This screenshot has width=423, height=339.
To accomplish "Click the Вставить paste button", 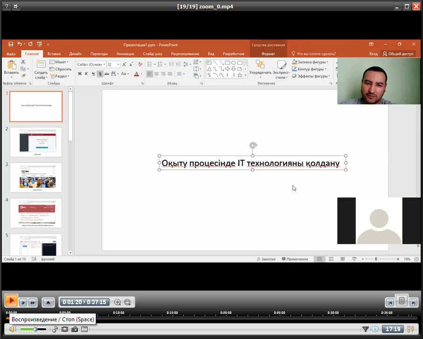I will [x=11, y=68].
